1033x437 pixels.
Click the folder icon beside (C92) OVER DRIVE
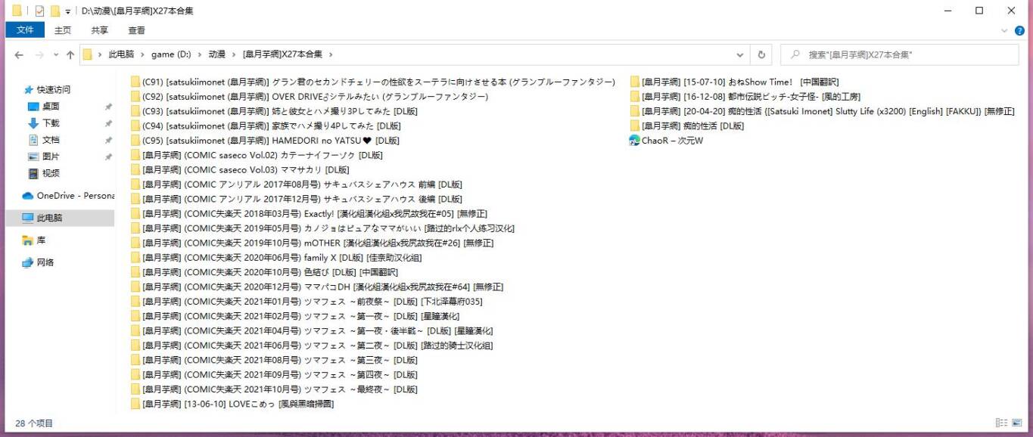[135, 96]
